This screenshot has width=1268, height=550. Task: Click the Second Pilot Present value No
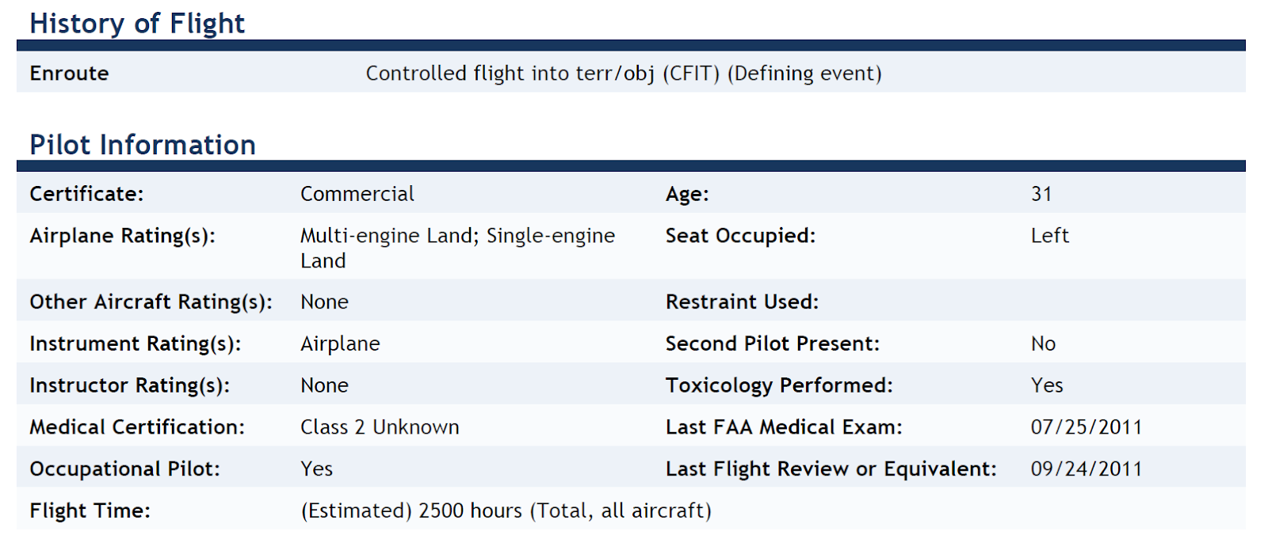coord(1043,344)
